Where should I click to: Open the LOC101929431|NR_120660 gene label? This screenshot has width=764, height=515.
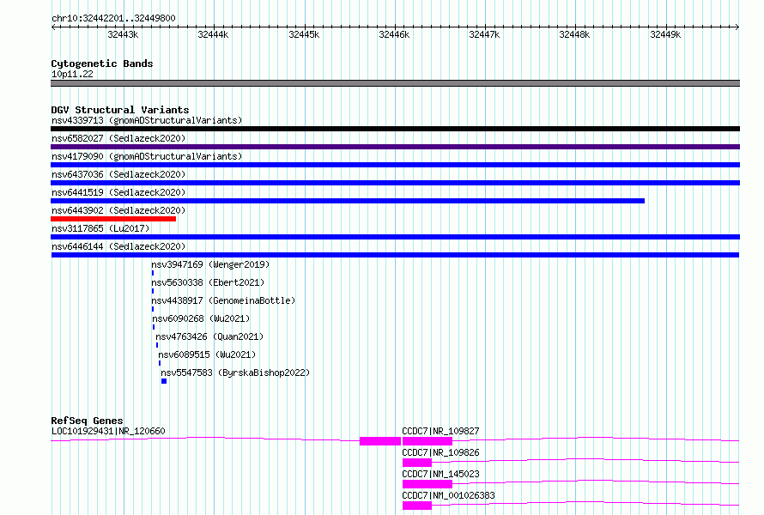coord(108,431)
